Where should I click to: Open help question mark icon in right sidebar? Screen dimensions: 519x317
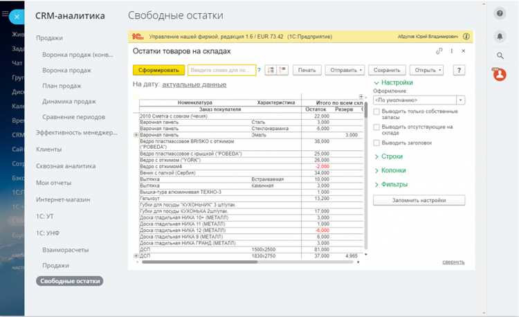(500, 13)
